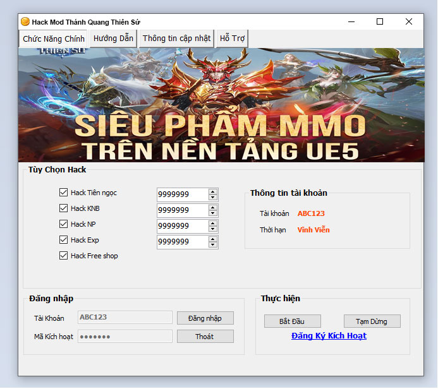This screenshot has height=389, width=438.
Task: Start the hack with Bắt Đầu button
Action: tap(293, 321)
